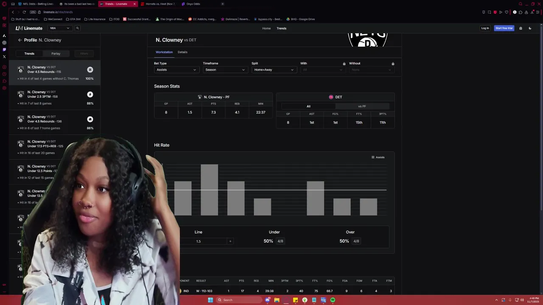Go to Trends in top navigation
This screenshot has width=543, height=305.
(x=282, y=28)
